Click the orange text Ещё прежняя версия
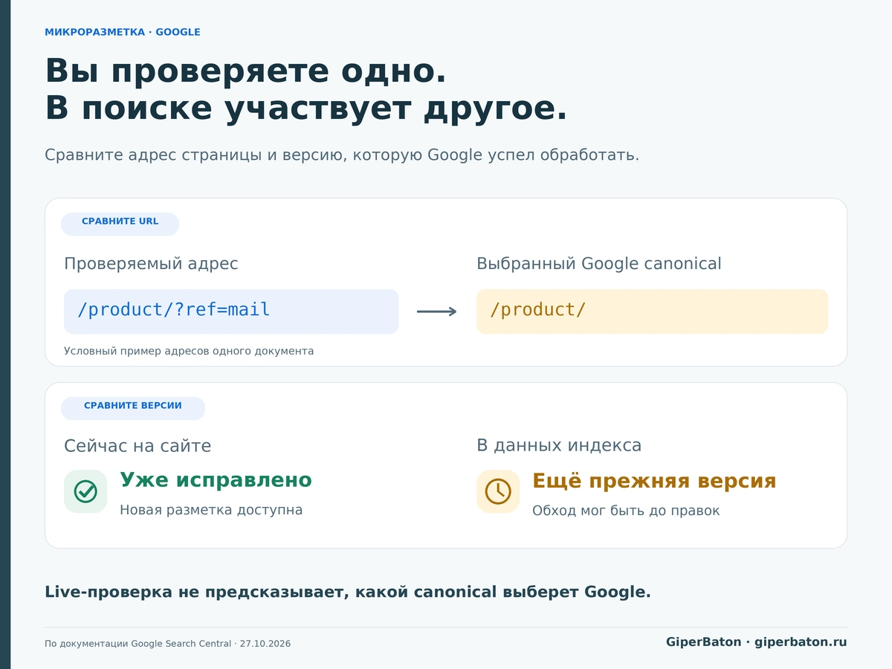The image size is (892, 669). coord(654,481)
